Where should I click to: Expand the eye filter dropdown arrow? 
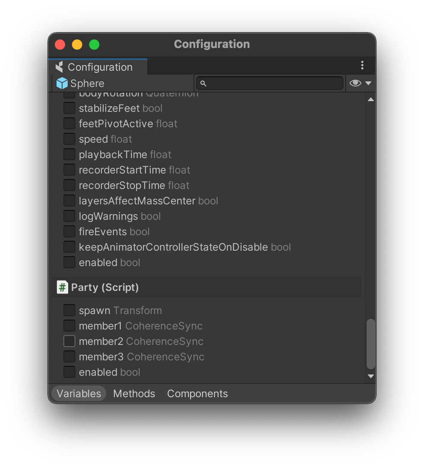click(368, 83)
